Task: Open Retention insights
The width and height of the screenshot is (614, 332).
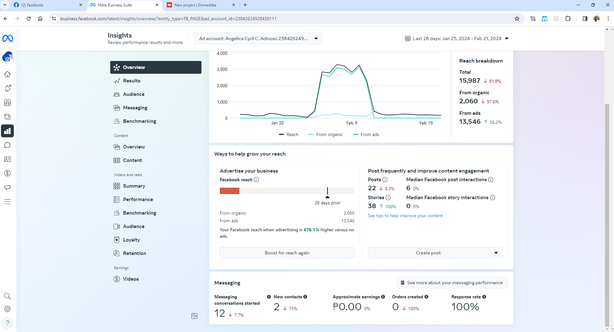Action: (x=156, y=253)
